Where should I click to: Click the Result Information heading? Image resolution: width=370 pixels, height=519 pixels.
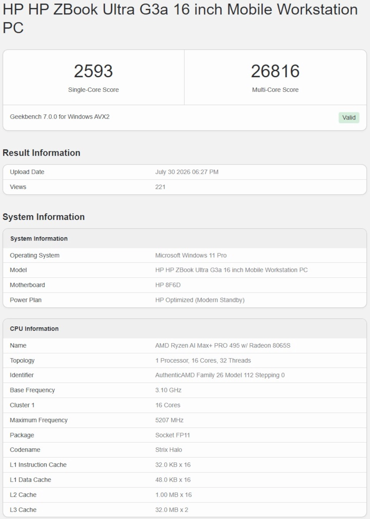(42, 153)
